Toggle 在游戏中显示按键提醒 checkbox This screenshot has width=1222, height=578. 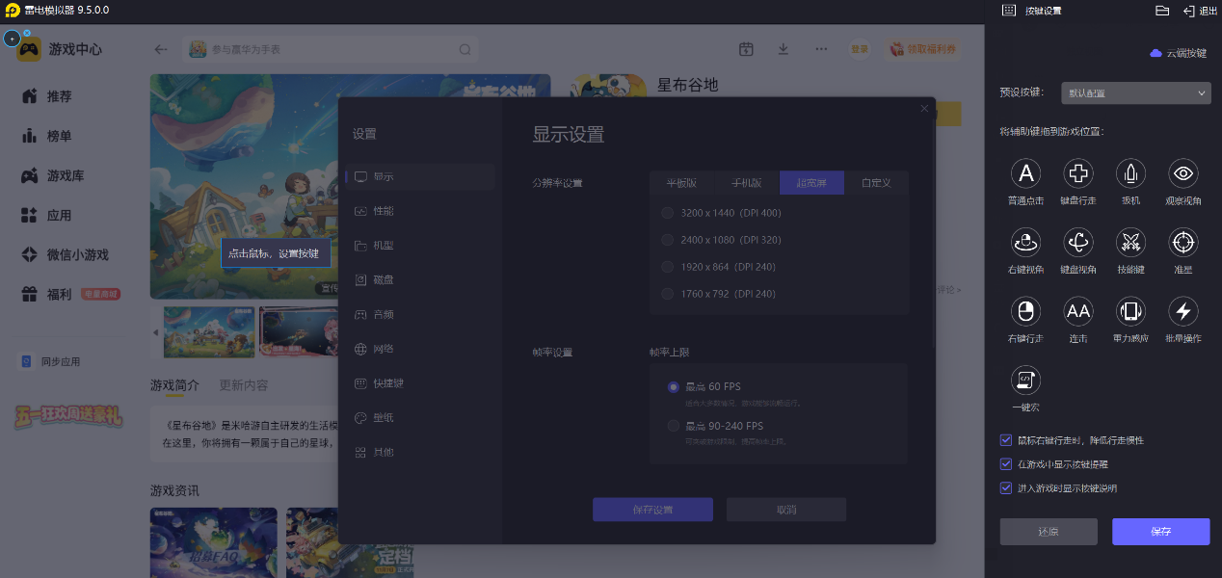click(x=1006, y=464)
